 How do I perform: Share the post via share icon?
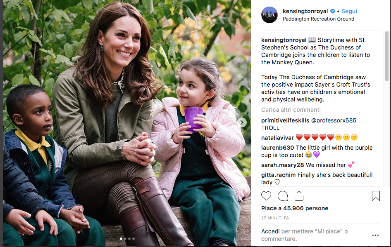tap(299, 196)
